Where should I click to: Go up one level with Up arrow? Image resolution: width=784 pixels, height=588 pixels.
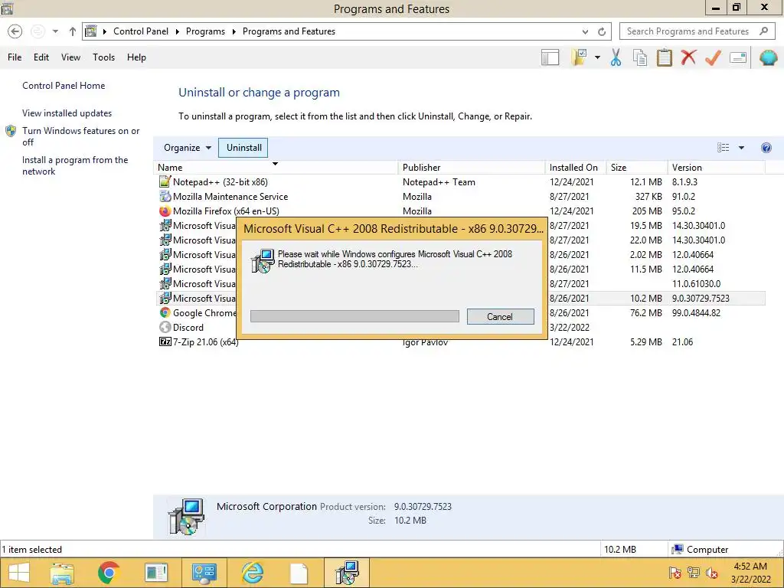[73, 31]
